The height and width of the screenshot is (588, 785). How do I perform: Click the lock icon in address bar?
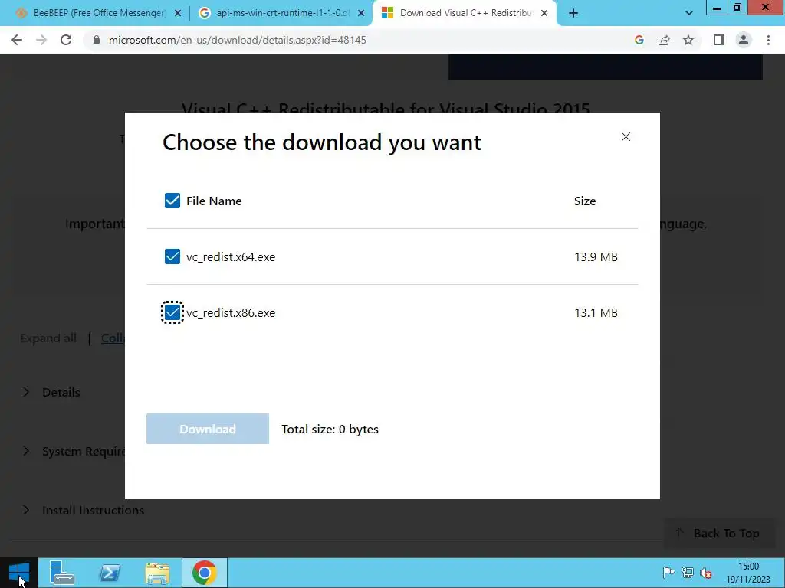coord(97,40)
